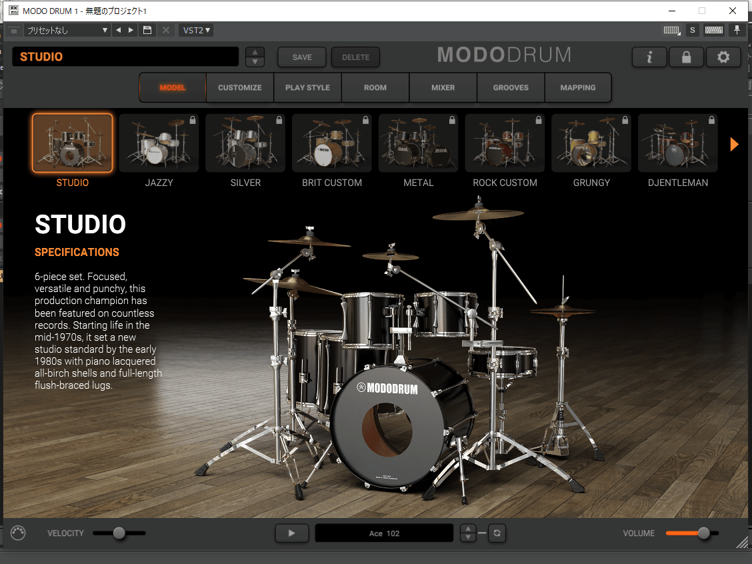Viewport: 752px width, 564px height.
Task: Select the GRUNGY kit thumbnail
Action: click(x=591, y=143)
